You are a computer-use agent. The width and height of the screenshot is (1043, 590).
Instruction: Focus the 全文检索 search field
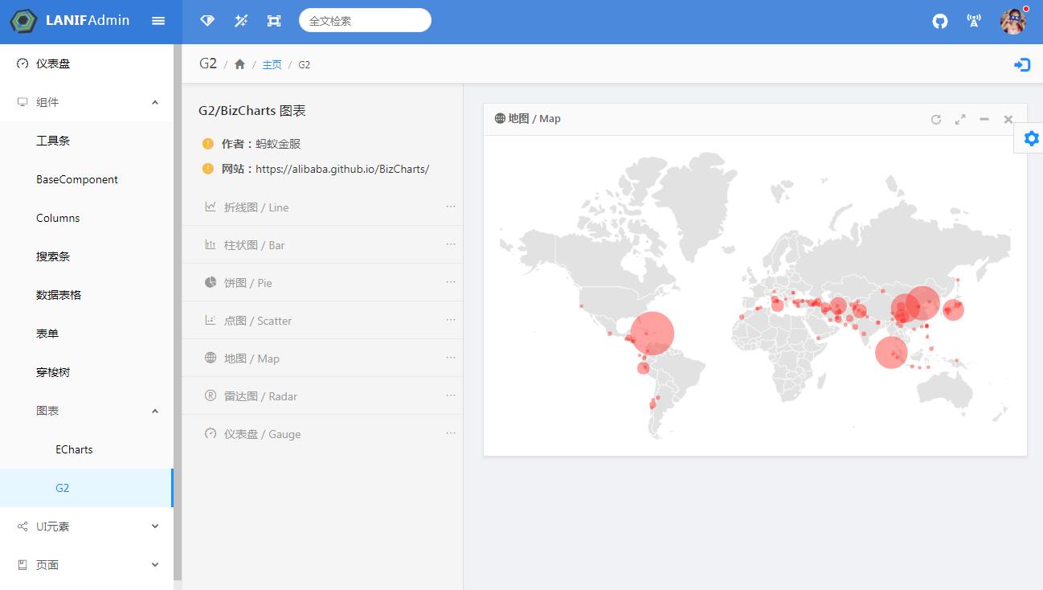point(365,21)
